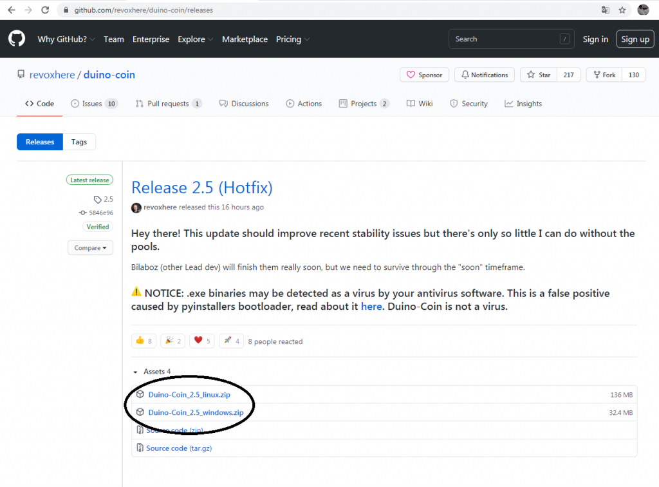Open the Issues tab
Viewport: 659px width, 487px height.
94,104
